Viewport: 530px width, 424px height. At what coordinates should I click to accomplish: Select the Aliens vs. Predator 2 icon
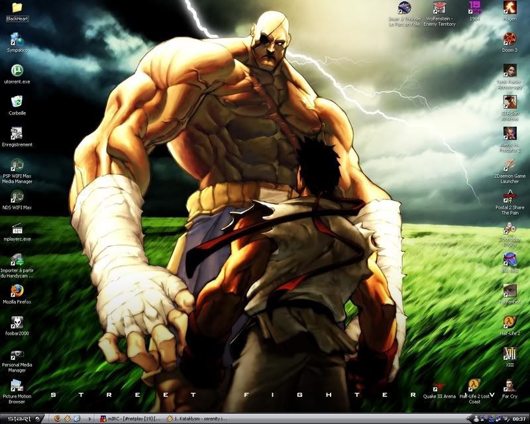[509, 140]
